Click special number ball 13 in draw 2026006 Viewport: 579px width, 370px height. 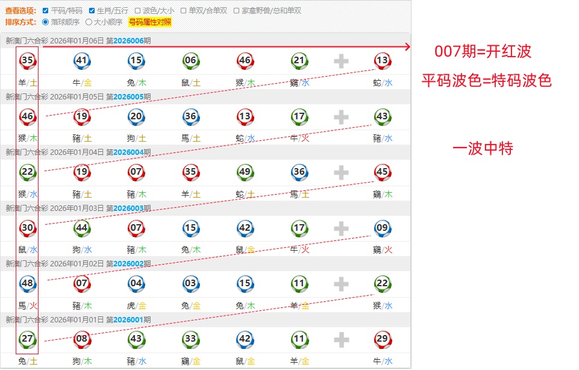click(381, 60)
